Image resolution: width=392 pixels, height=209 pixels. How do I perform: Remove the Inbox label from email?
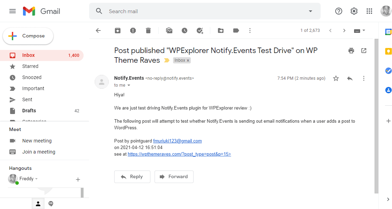tap(188, 60)
